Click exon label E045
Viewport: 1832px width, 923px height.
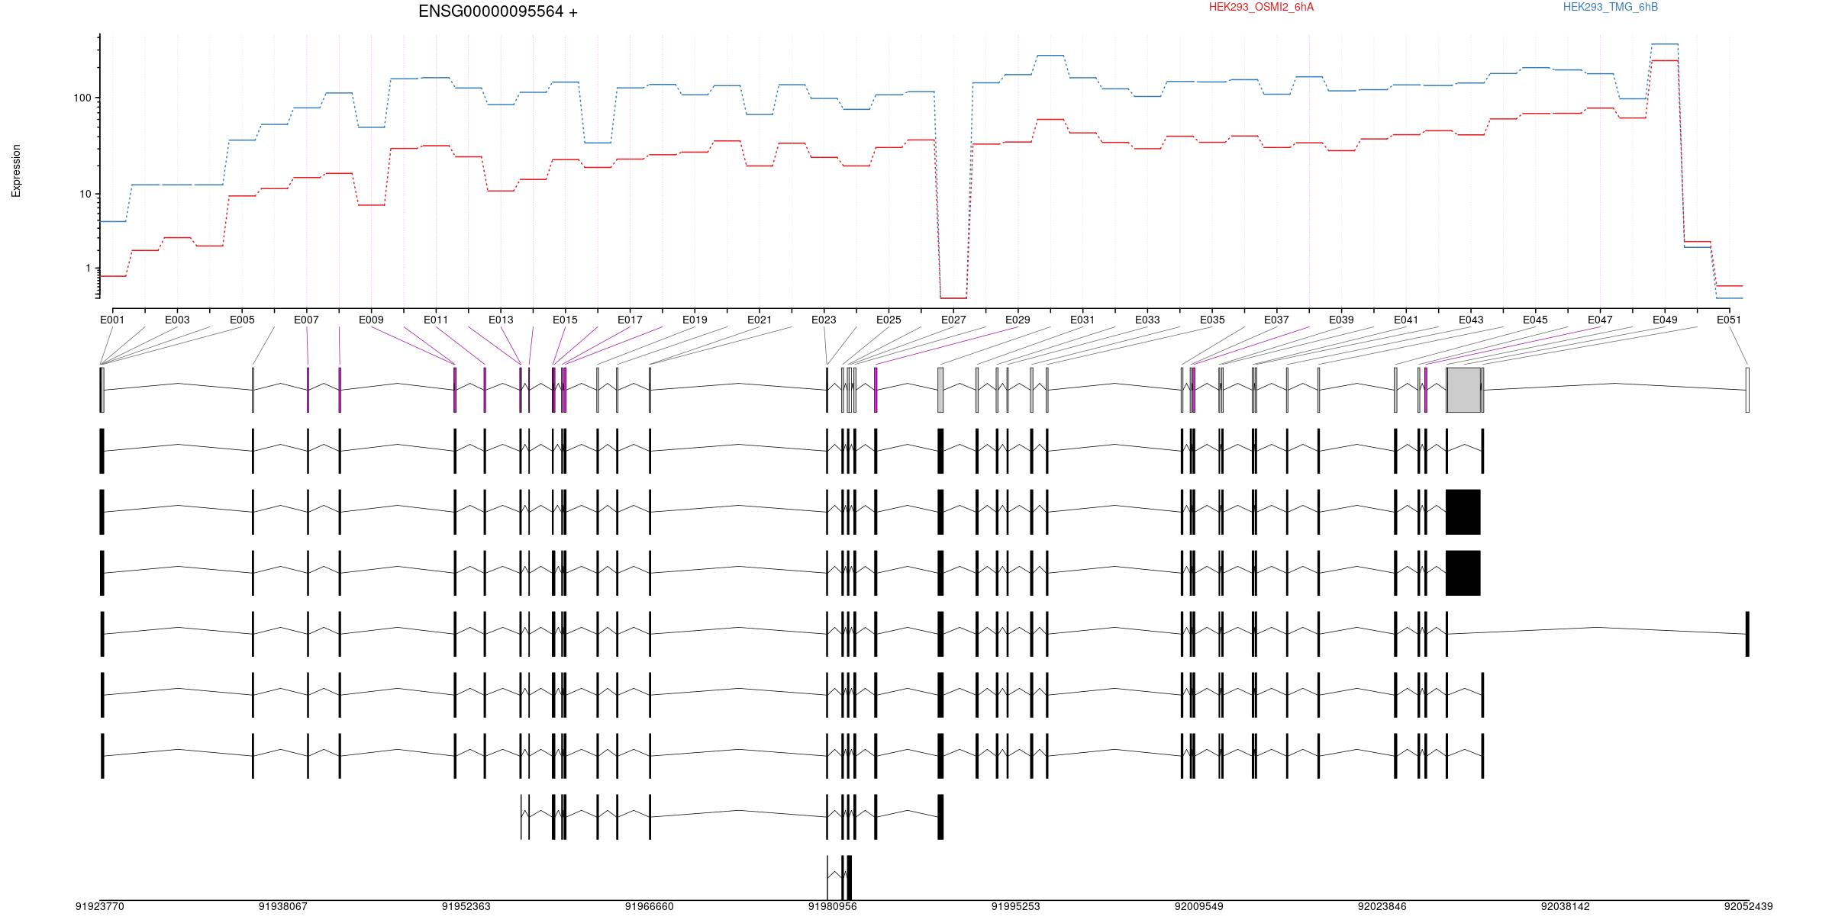1535,320
